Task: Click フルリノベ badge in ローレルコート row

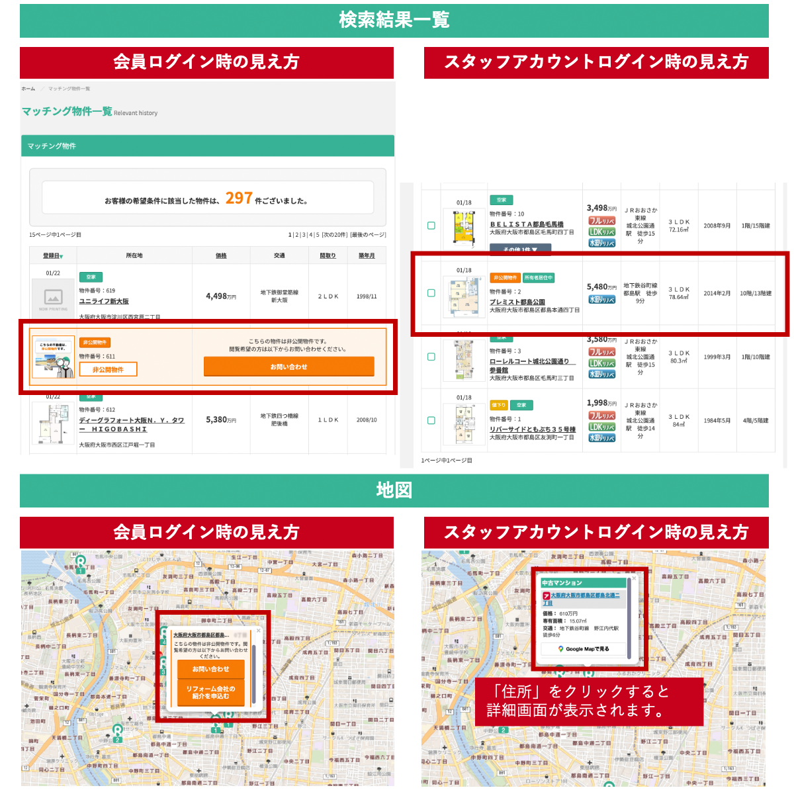Action: [602, 352]
